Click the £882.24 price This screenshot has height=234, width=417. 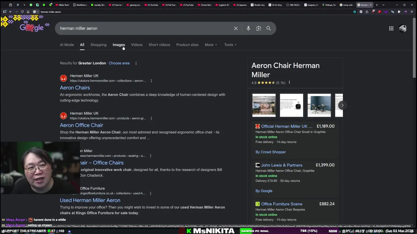pos(327,204)
